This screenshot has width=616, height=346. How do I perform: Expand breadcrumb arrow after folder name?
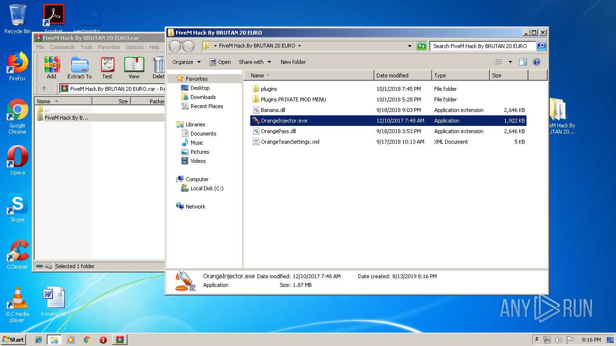coord(299,46)
